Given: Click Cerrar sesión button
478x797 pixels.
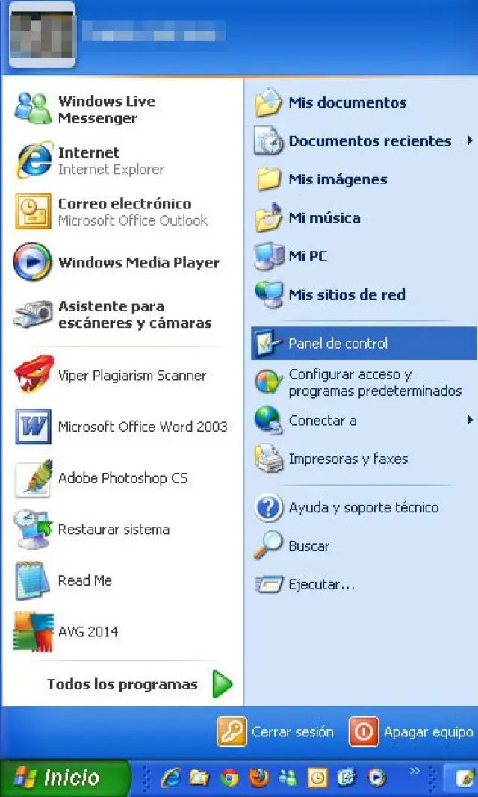Looking at the screenshot, I should (x=276, y=732).
